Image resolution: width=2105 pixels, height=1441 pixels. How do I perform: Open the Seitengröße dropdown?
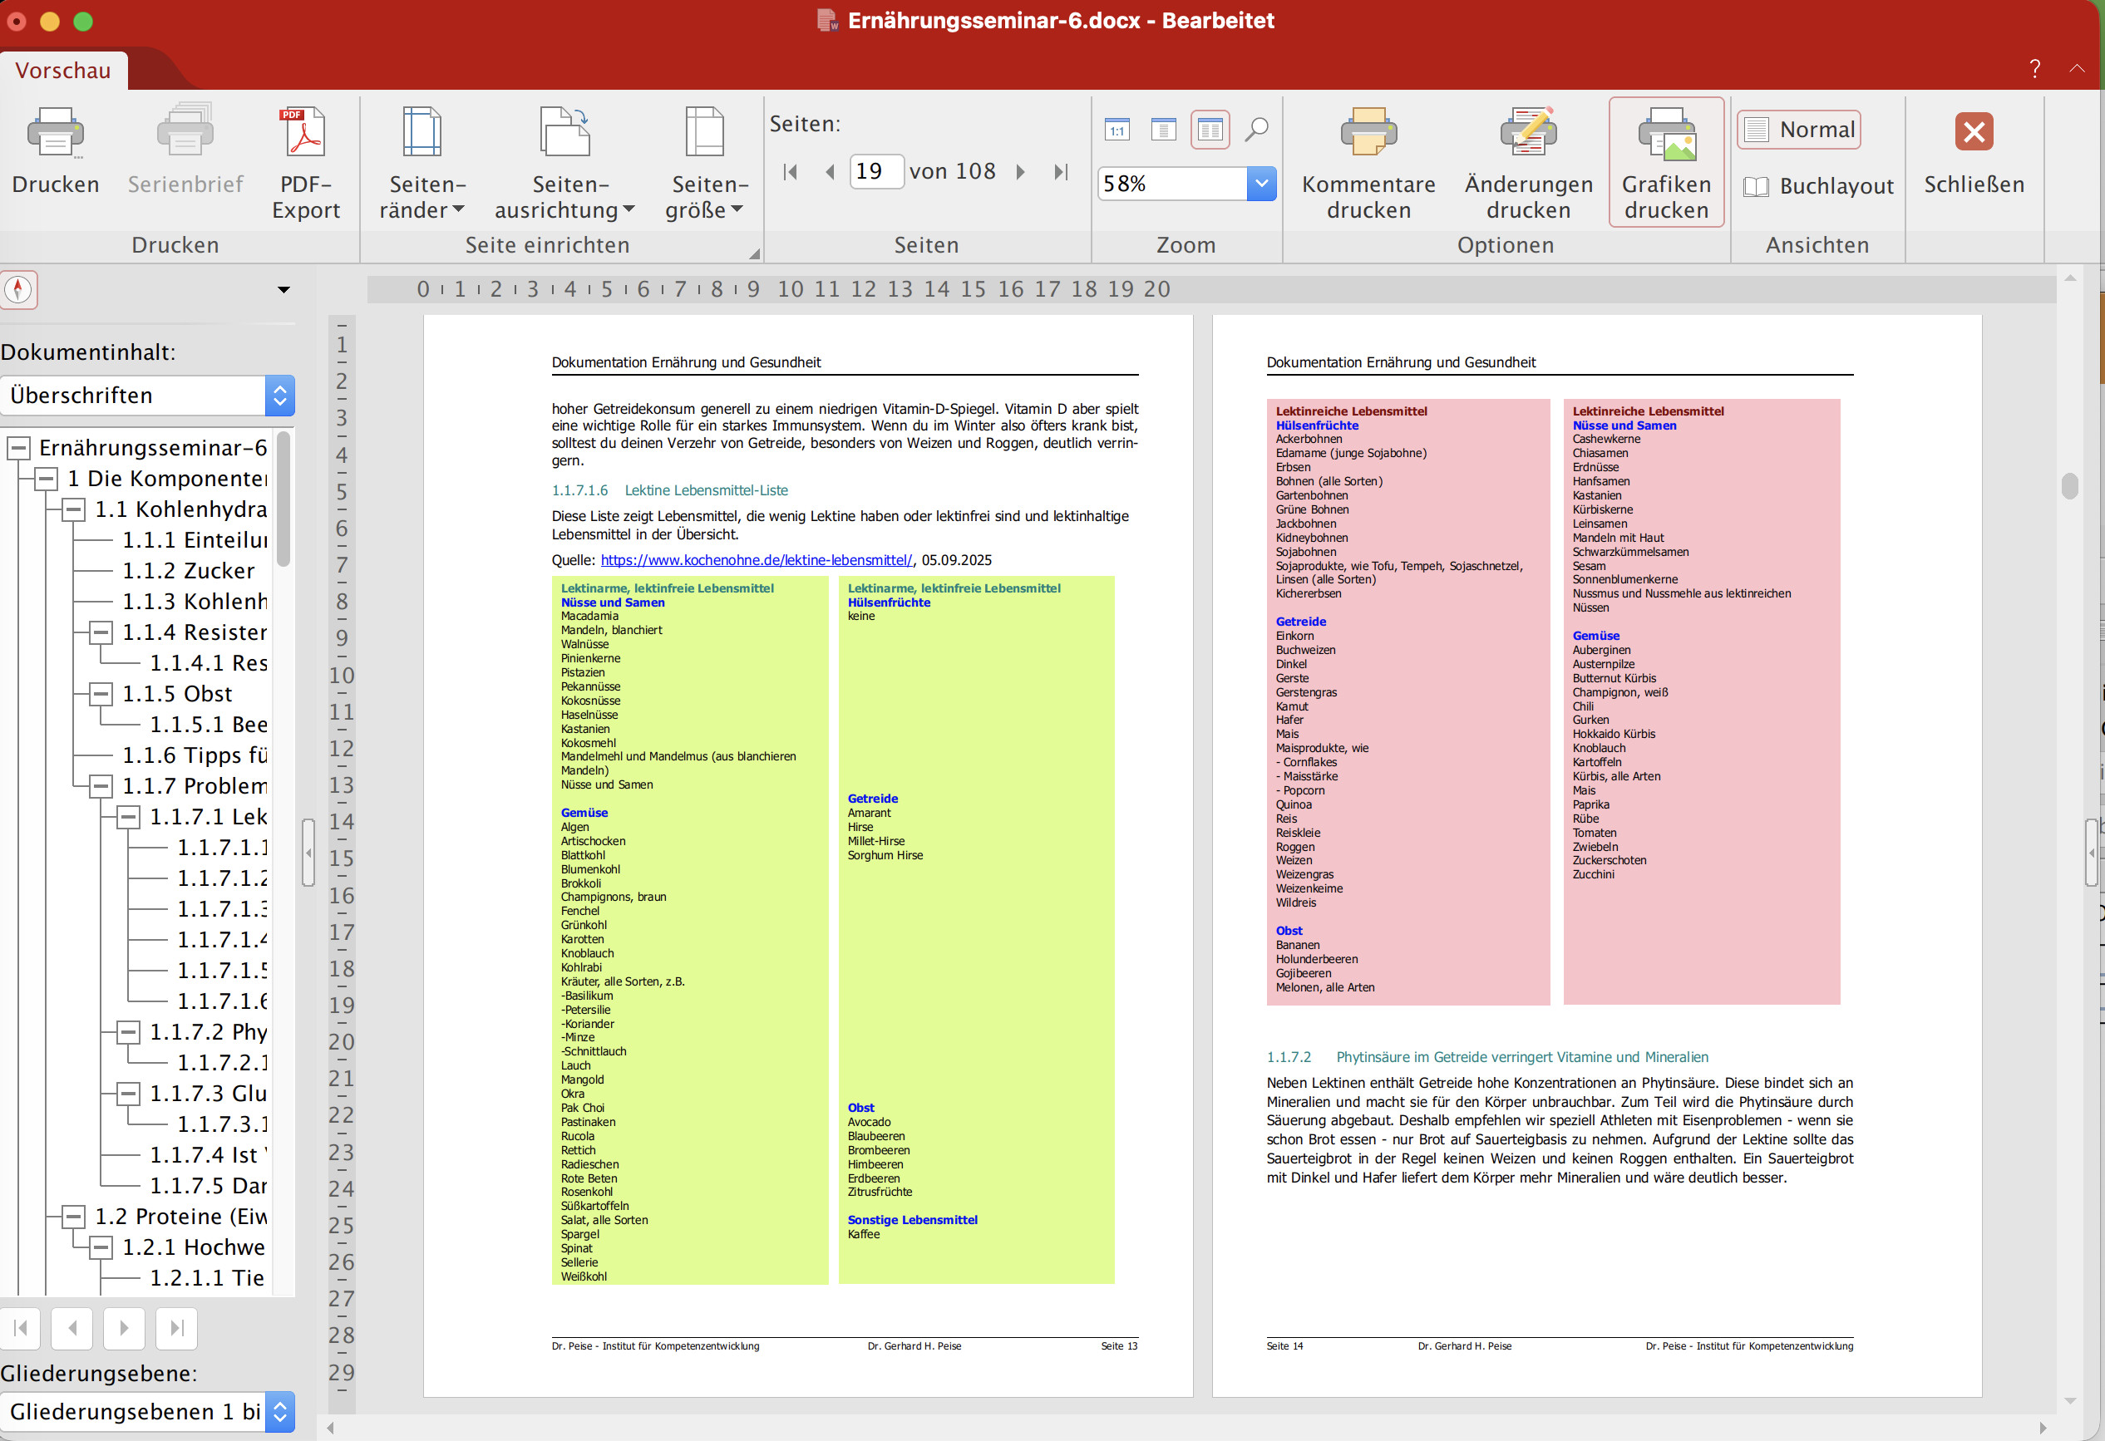[705, 162]
